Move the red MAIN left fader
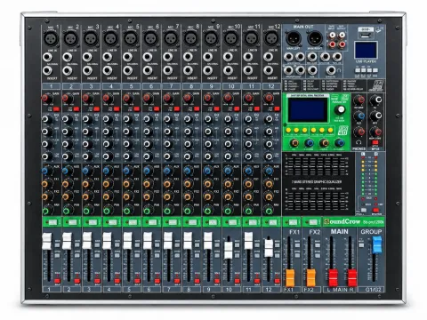This screenshot has width=427, height=320. click(x=333, y=278)
